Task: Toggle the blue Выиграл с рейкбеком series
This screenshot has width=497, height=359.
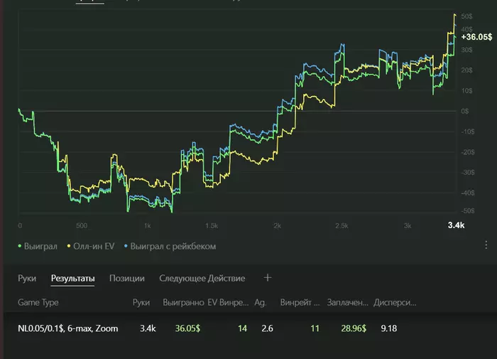Action: pos(170,246)
